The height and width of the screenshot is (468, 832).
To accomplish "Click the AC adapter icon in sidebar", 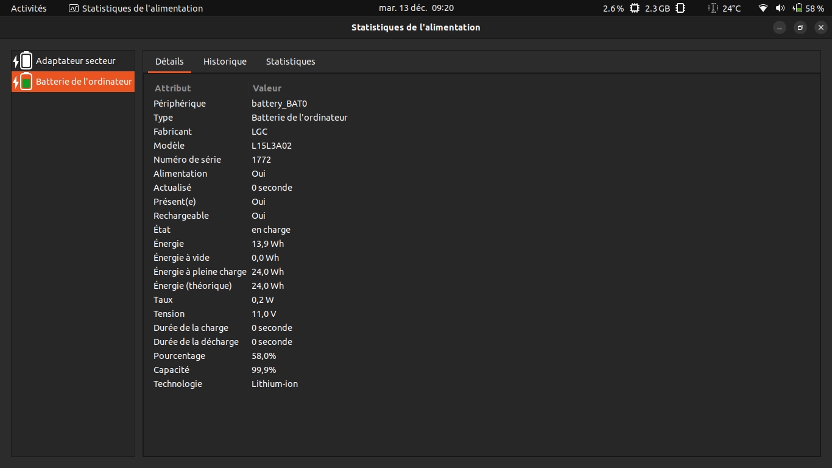I will point(23,61).
